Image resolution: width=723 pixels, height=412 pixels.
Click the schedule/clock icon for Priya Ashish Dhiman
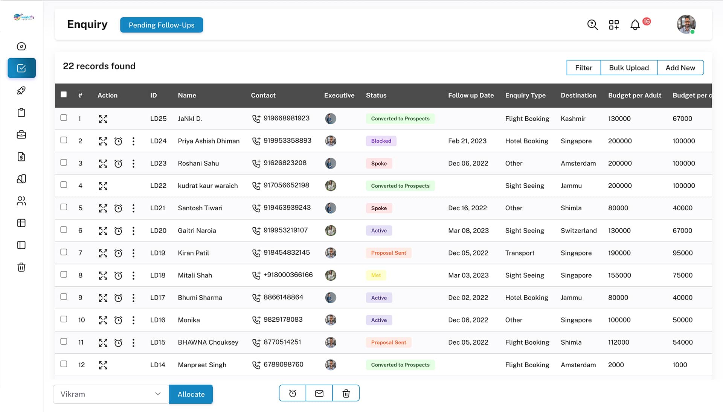118,140
